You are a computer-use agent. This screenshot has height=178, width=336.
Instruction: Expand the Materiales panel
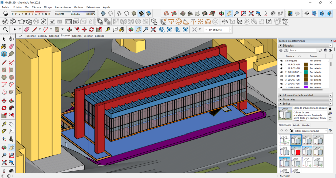pos(281,99)
